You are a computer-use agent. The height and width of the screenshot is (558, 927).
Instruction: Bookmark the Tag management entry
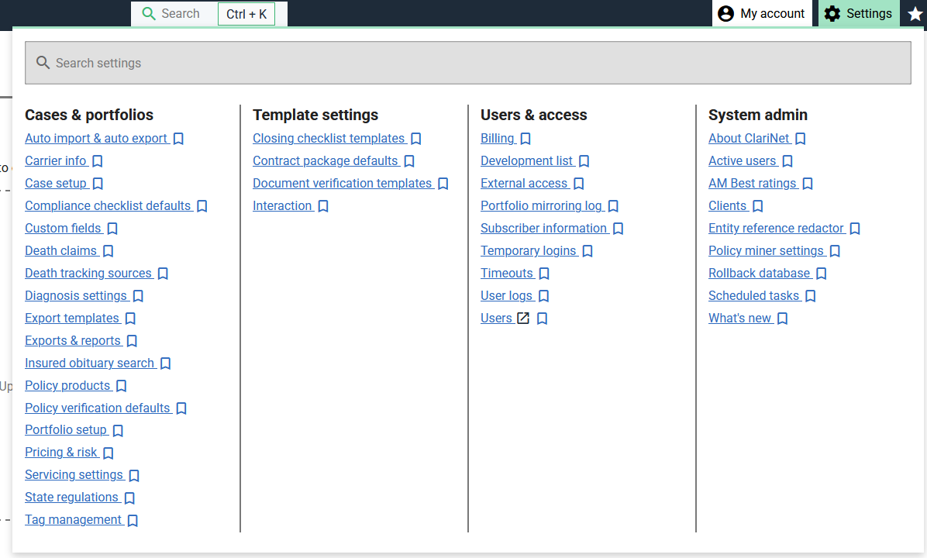pos(133,521)
